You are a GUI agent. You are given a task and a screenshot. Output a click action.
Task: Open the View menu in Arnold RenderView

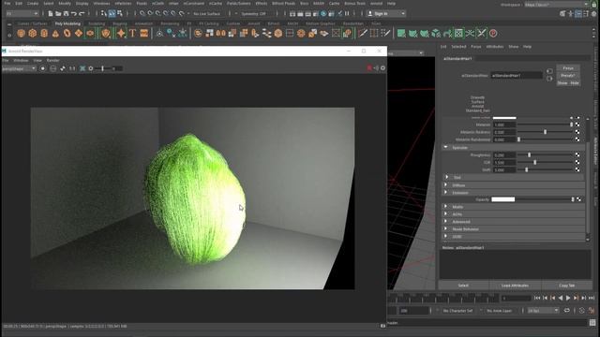point(37,60)
